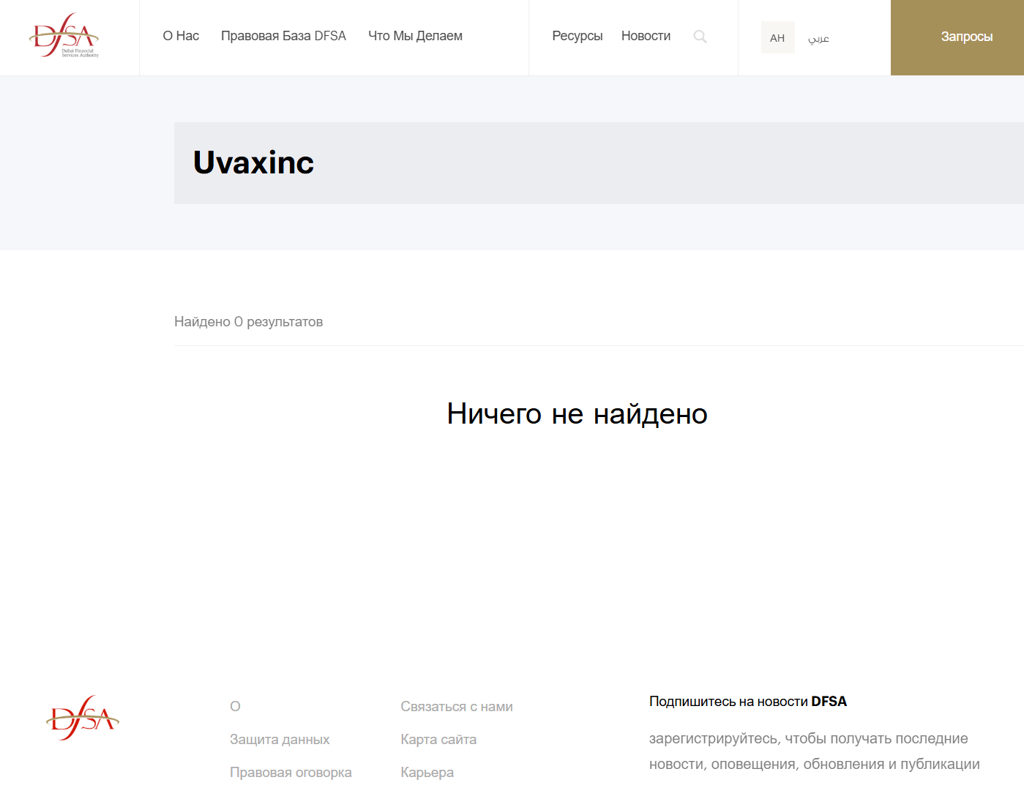Click the Подпишитесь на новости DFSA heading
Image resolution: width=1024 pixels, height=788 pixels.
[x=747, y=701]
